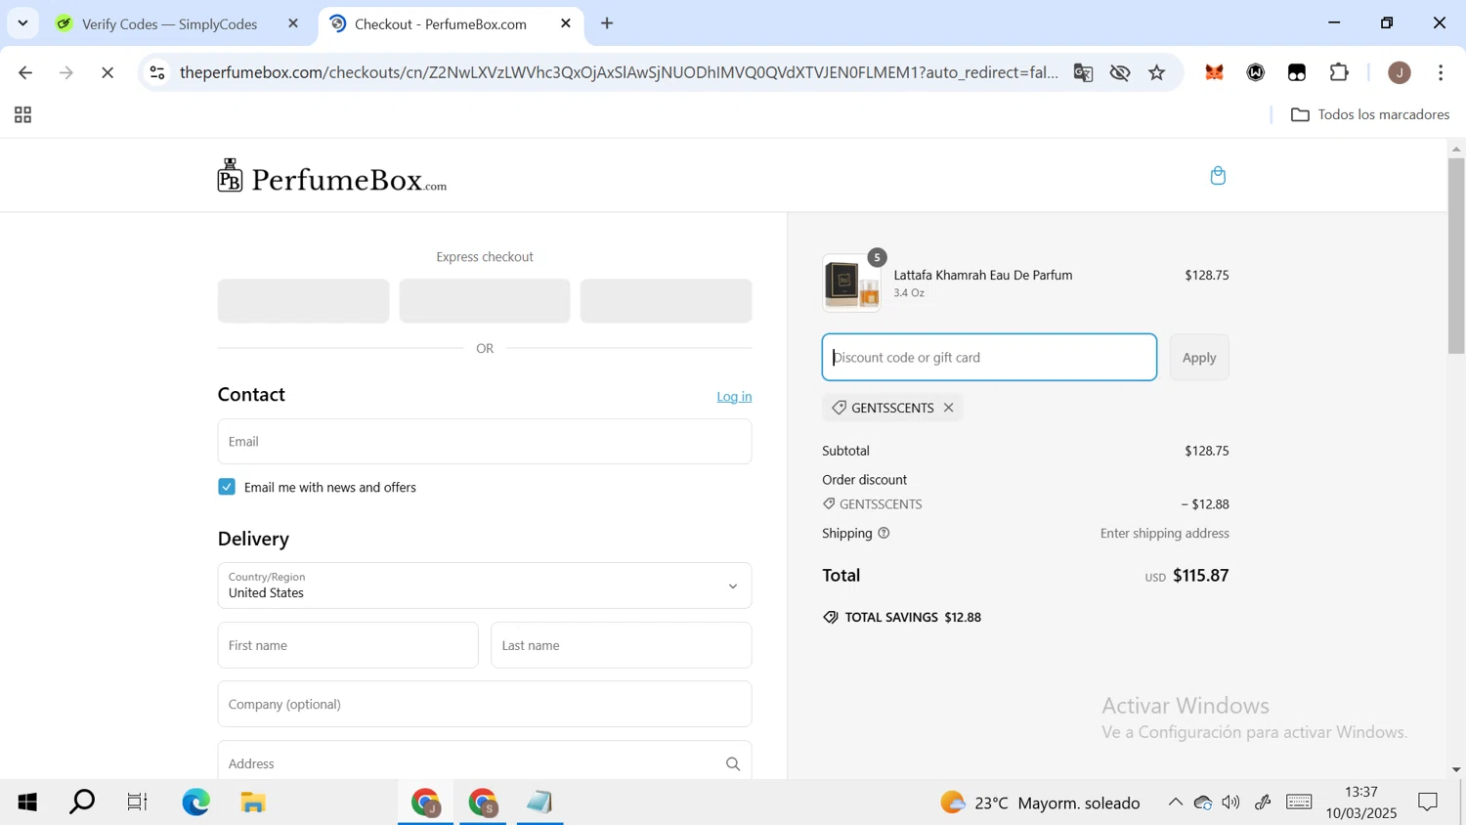Open Todos los marcadores bookmarks folder
This screenshot has height=825, width=1466.
point(1370,114)
